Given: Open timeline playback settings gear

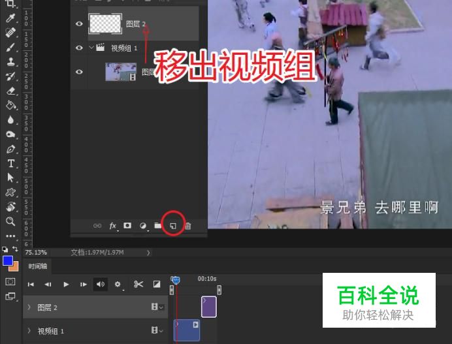Looking at the screenshot, I should pos(118,285).
